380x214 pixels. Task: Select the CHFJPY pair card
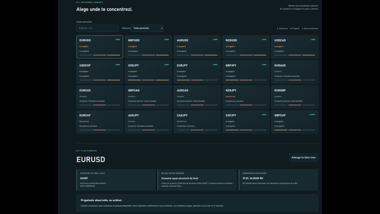246,122
